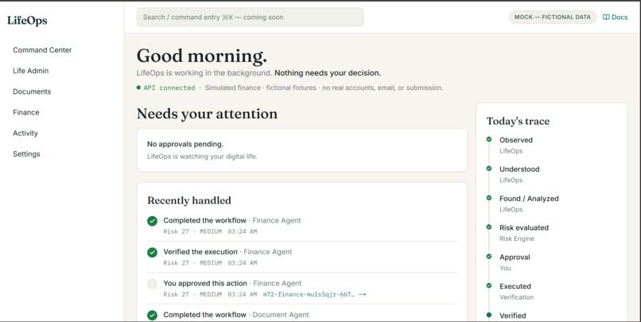Image resolution: width=641 pixels, height=322 pixels.
Task: Select the Approval trace step label
Action: point(515,257)
